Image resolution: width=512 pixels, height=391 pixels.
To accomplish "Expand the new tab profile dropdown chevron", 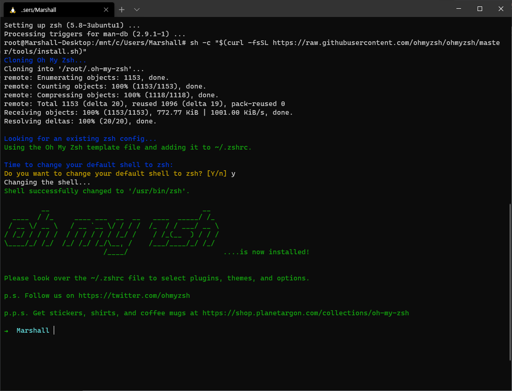I will pos(136,9).
